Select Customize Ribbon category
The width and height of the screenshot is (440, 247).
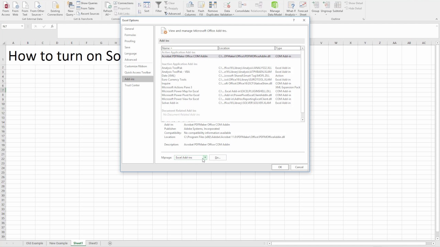pyautogui.click(x=137, y=66)
